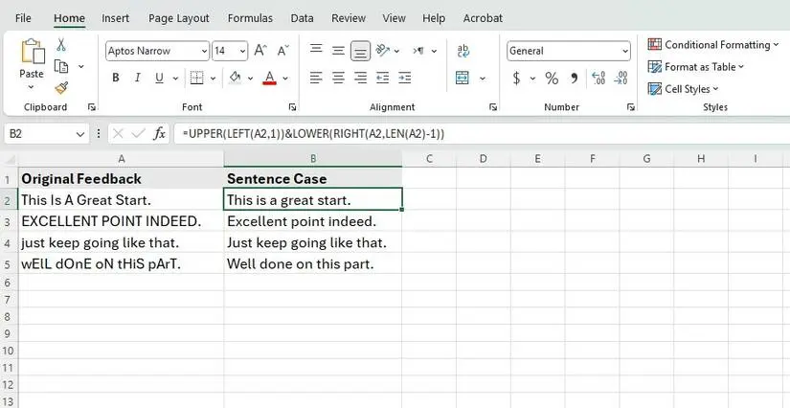Switch to the Insert tab
Viewport: 790px width, 408px height.
[x=115, y=18]
